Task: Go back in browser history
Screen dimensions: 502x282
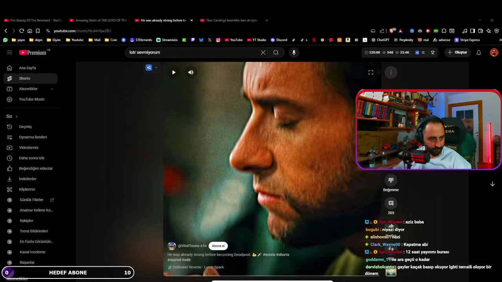Action: coord(6,31)
